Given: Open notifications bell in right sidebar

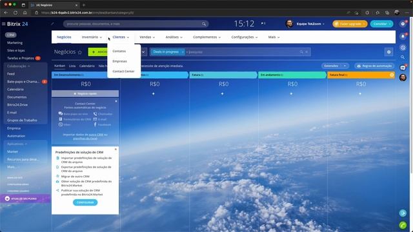Looking at the screenshot, I should point(403,37).
